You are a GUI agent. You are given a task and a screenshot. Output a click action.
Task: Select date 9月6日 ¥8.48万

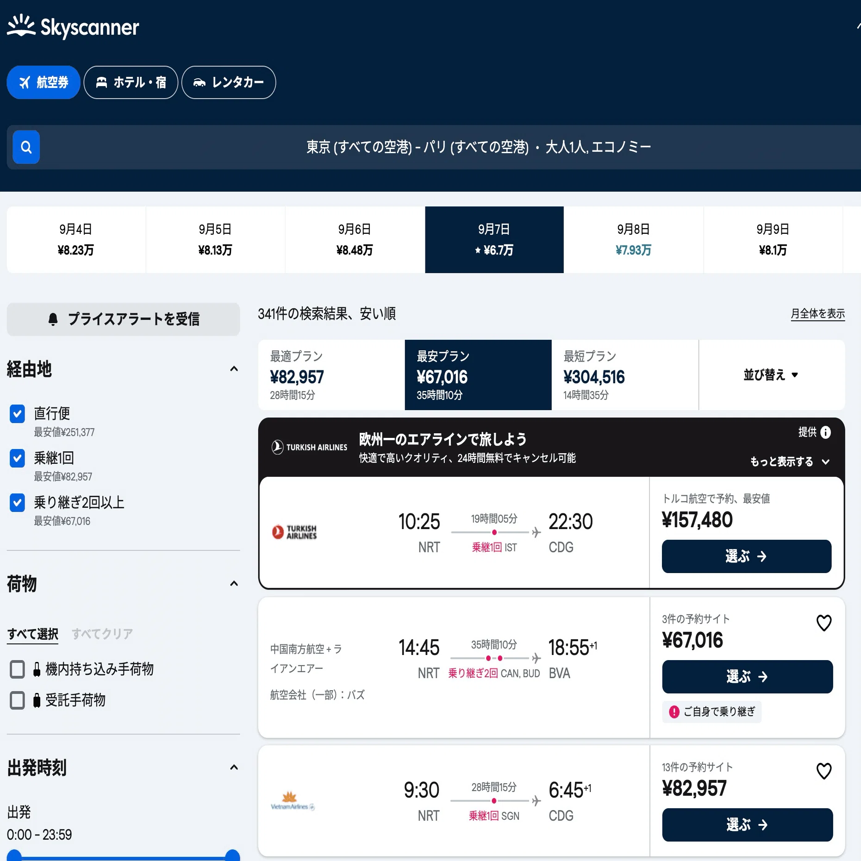click(355, 240)
